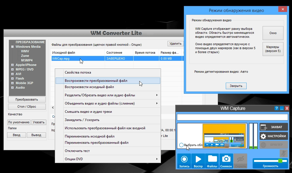Click the Окно detection mode button
The height and width of the screenshot is (173, 292).
[x=273, y=33]
